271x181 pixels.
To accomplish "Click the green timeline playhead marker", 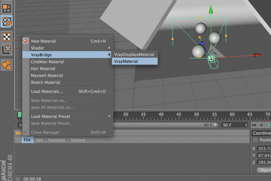I will [x=19, y=115].
